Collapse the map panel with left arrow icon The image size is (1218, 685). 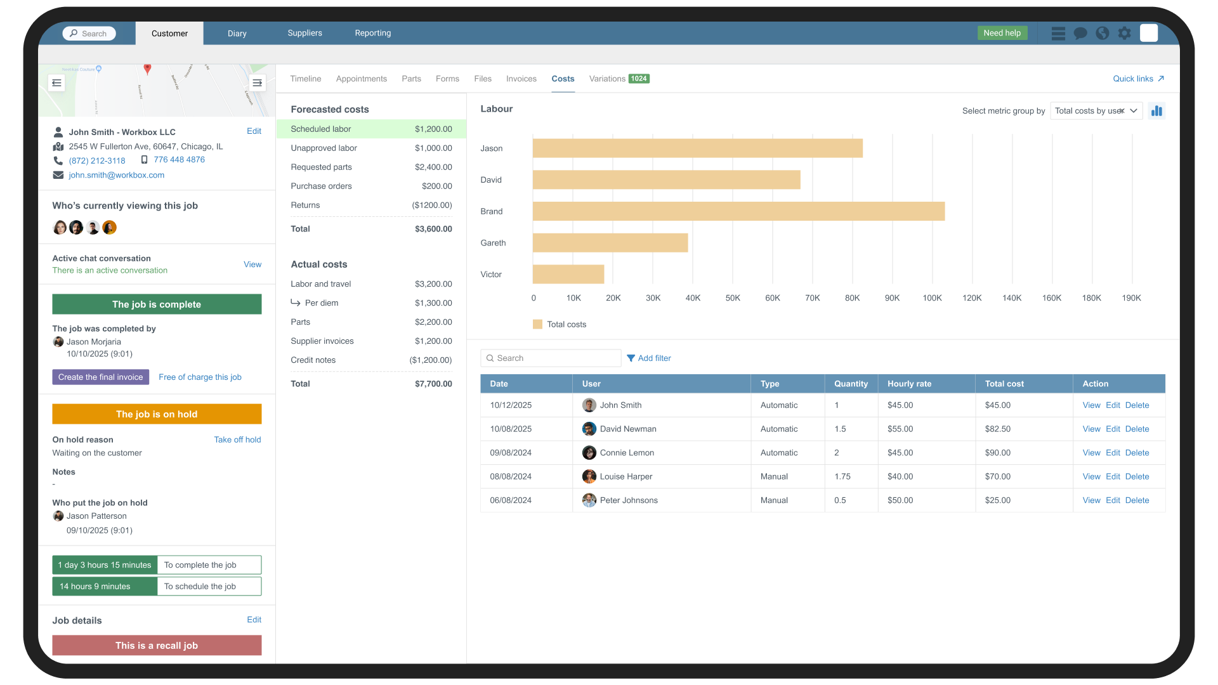[x=56, y=82]
